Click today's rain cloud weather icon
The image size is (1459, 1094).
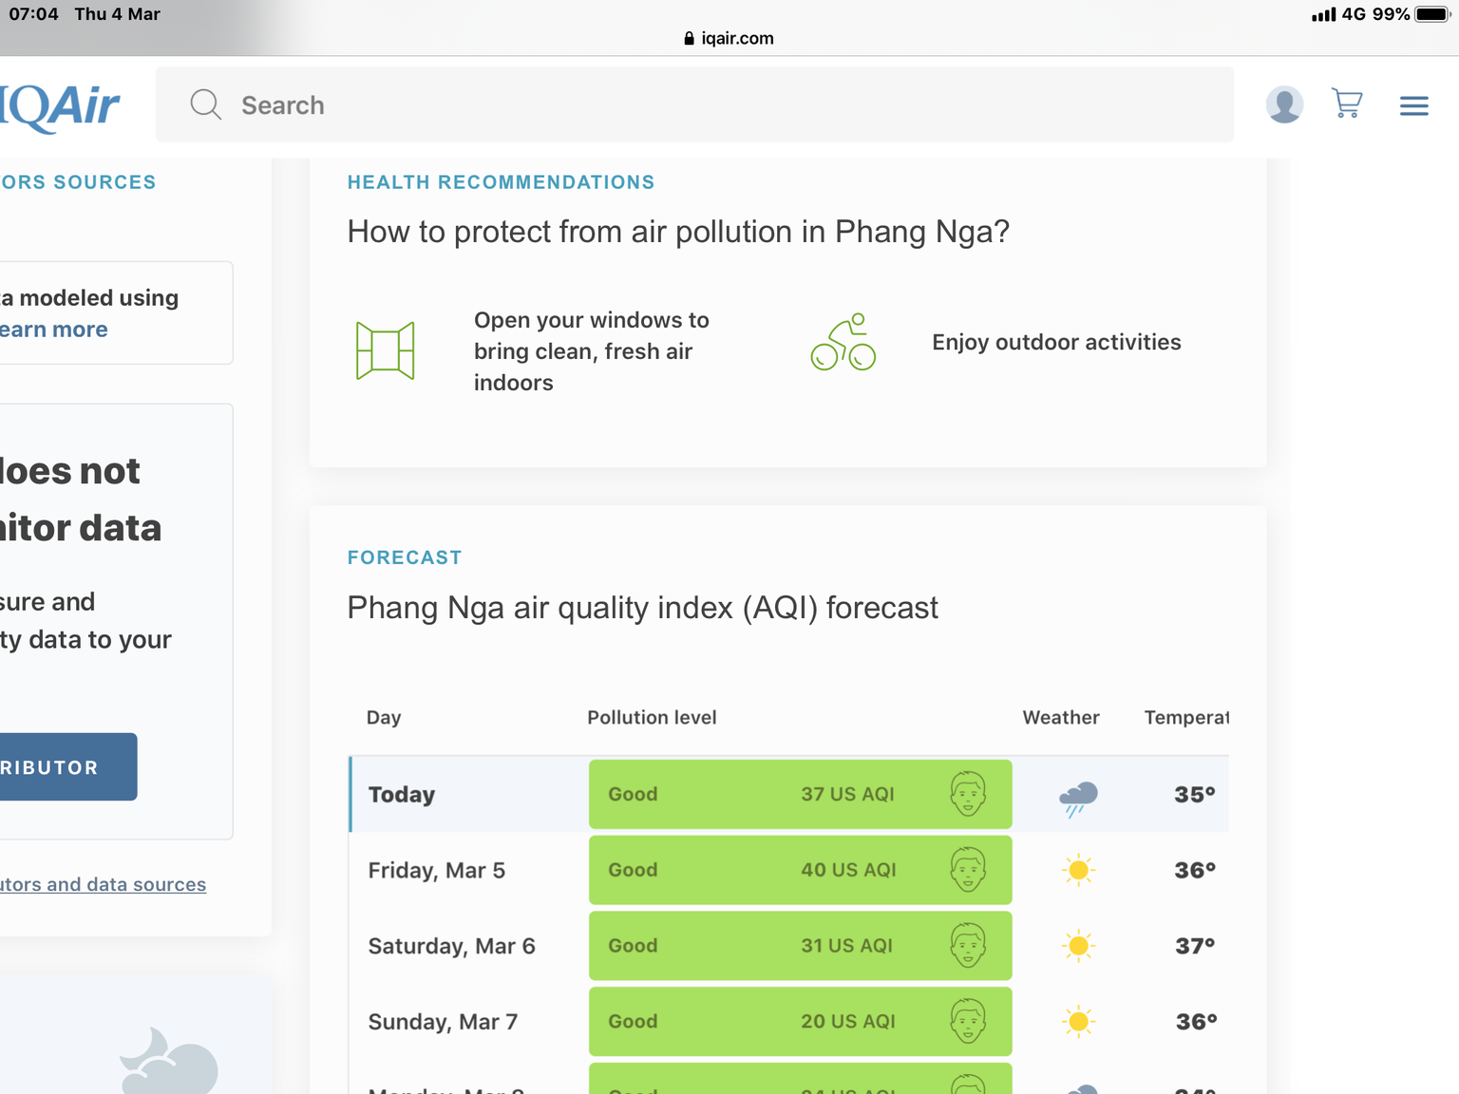(1078, 798)
